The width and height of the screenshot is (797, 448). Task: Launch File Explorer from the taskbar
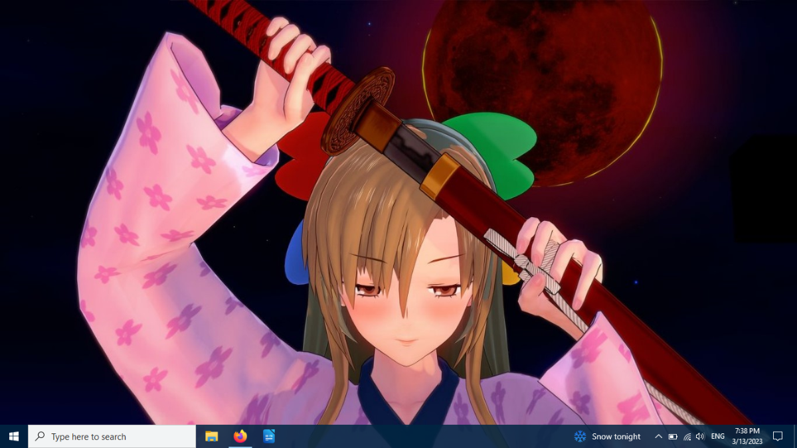[x=212, y=436]
